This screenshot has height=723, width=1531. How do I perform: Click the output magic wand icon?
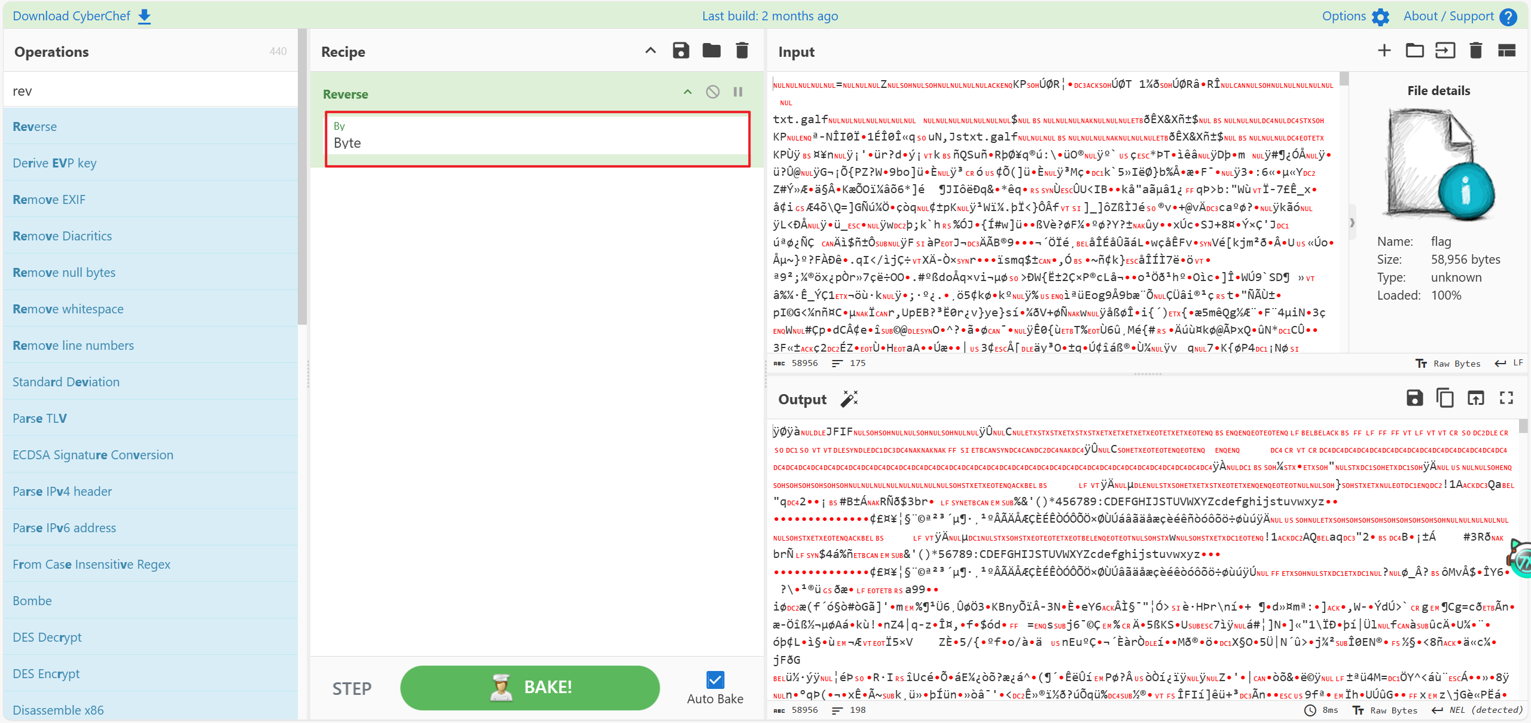pos(849,399)
